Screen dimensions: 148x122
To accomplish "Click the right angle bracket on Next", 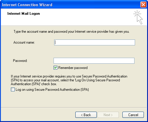I will point(112,115).
